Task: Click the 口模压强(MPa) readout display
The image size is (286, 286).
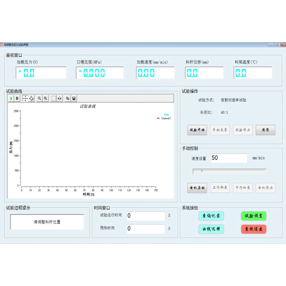Action: 100,73
